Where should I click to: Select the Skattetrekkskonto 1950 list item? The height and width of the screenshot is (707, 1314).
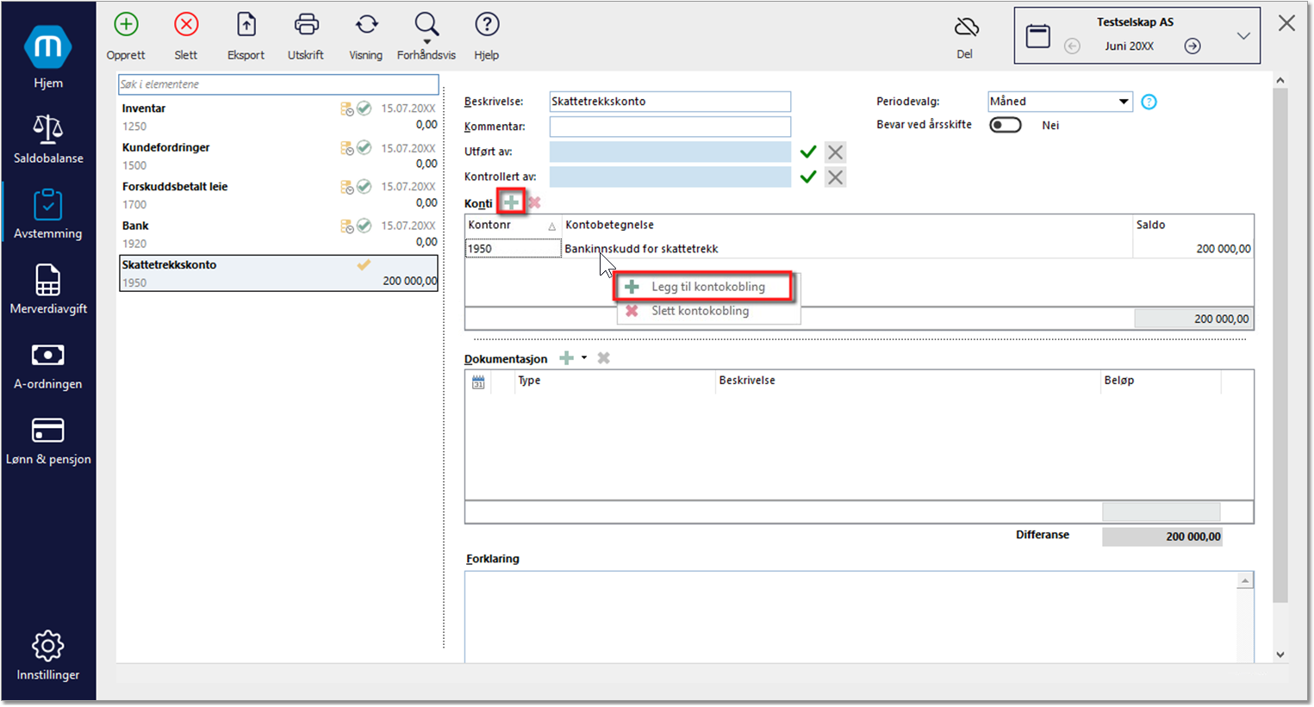[278, 273]
